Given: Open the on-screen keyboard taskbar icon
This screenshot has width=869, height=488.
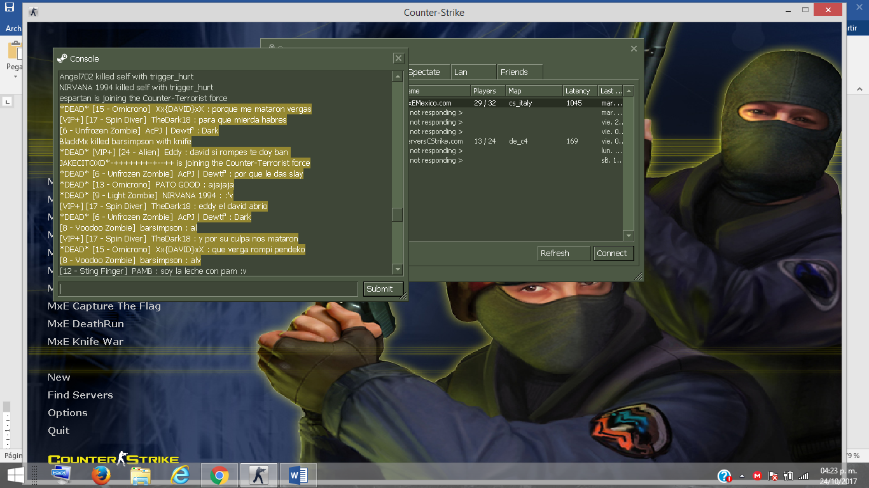Looking at the screenshot, I should (61, 475).
